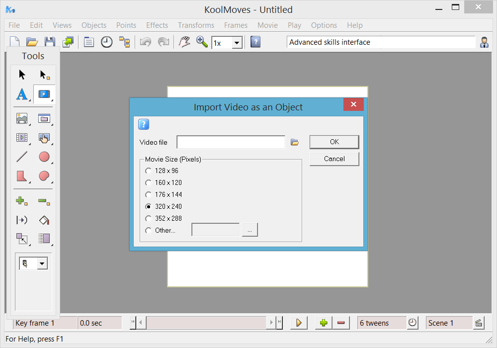
Task: Select the Other... movie size option
Action: pyautogui.click(x=160, y=230)
